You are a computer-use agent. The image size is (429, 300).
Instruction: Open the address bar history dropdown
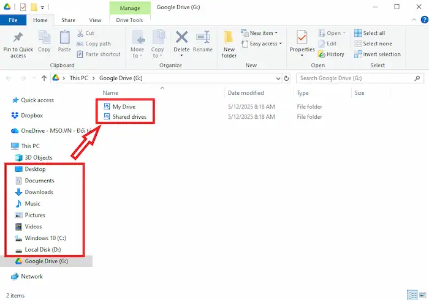click(276, 78)
